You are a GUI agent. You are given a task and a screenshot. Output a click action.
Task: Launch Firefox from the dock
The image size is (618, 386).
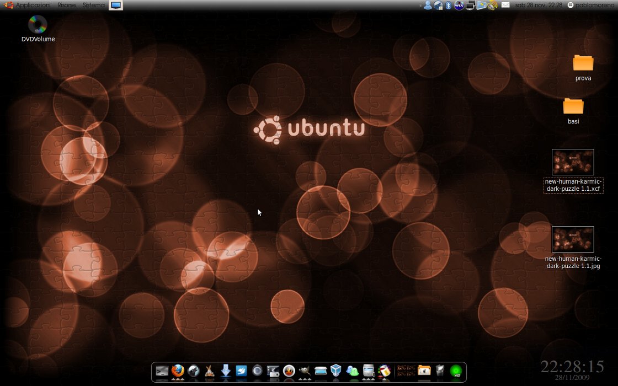point(178,371)
